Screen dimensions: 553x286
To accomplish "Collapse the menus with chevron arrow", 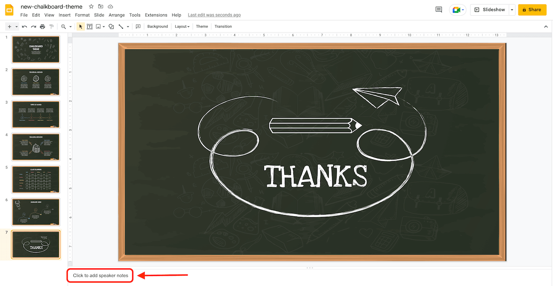I will point(546,27).
